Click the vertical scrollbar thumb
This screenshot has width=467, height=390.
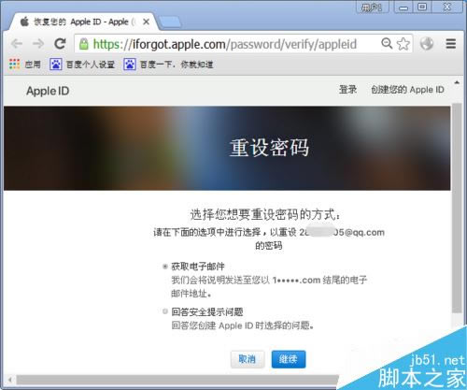pos(457,208)
